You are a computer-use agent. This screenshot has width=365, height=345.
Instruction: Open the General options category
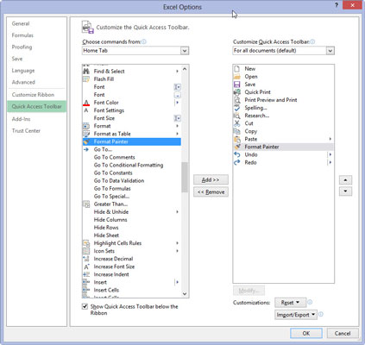pos(21,23)
